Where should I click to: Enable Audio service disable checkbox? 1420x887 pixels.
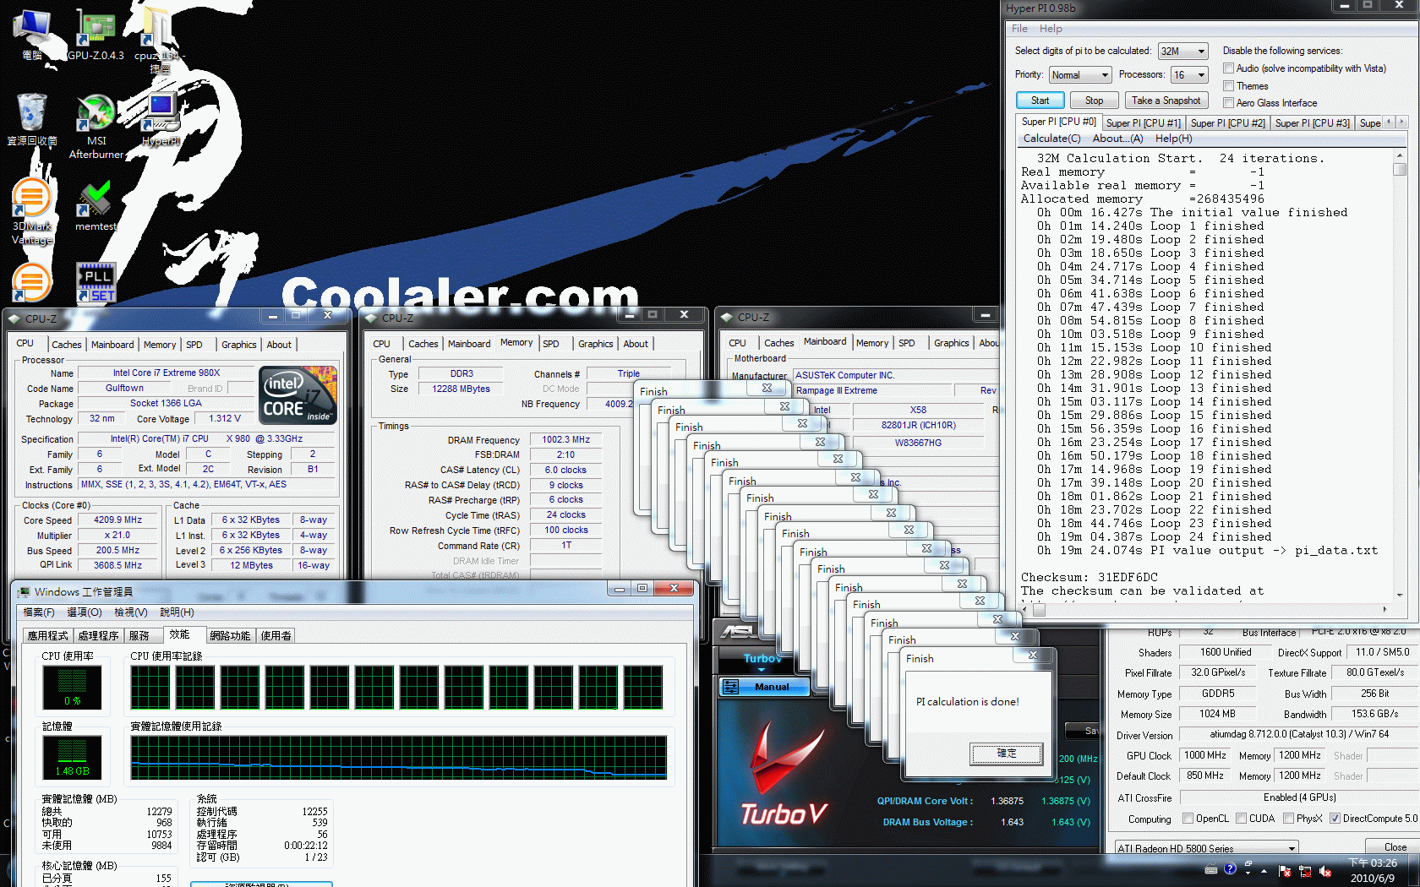click(1229, 68)
